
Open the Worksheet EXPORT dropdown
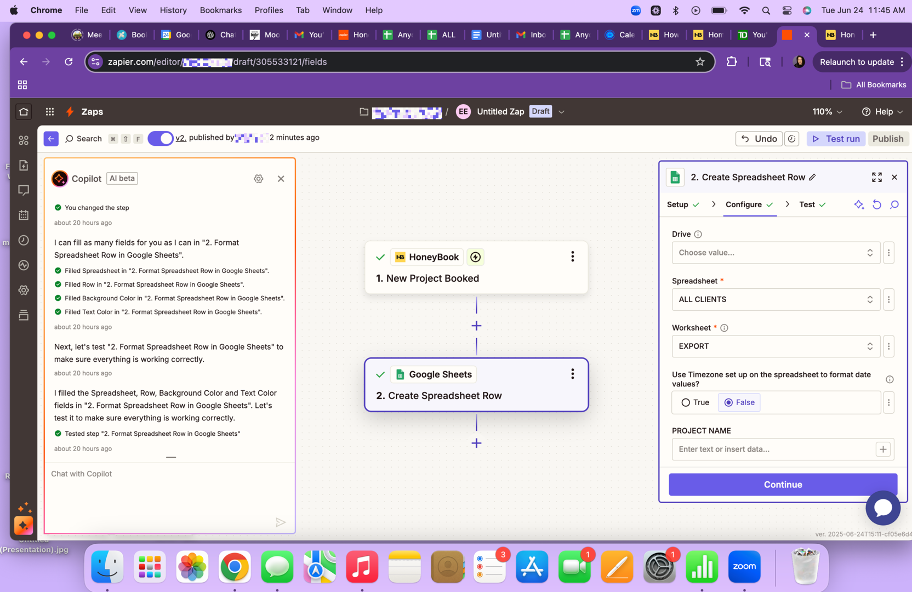coord(776,346)
